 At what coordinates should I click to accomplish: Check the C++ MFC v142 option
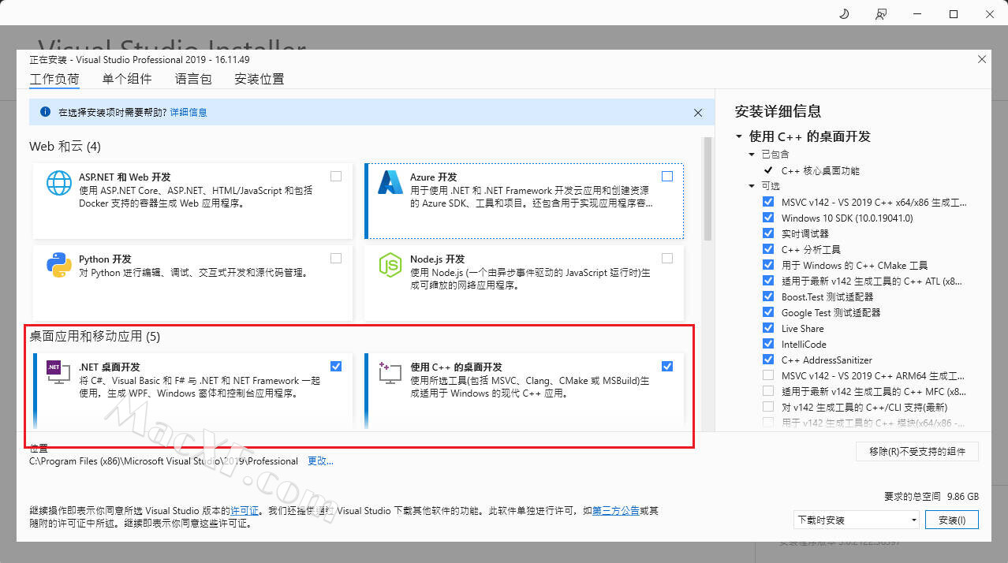pos(768,391)
